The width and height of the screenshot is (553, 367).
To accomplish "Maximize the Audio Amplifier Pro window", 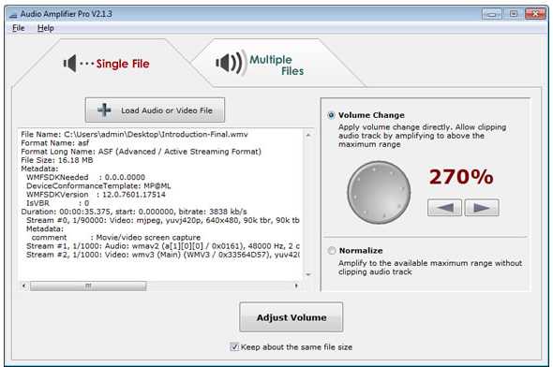I will click(x=514, y=14).
